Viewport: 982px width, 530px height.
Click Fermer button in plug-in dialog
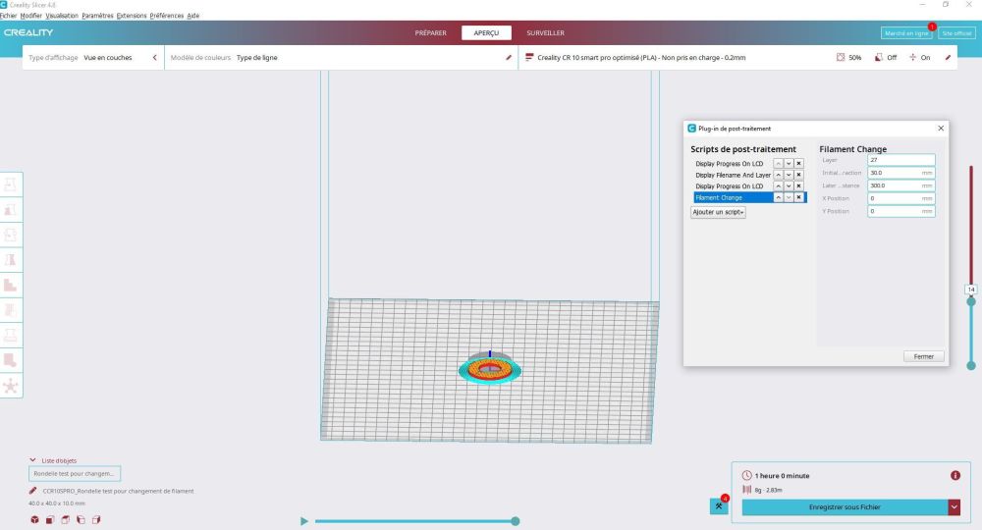click(923, 356)
